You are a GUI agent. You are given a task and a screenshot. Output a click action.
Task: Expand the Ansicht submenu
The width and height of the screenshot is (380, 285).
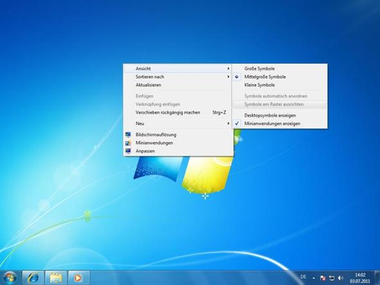coord(178,69)
